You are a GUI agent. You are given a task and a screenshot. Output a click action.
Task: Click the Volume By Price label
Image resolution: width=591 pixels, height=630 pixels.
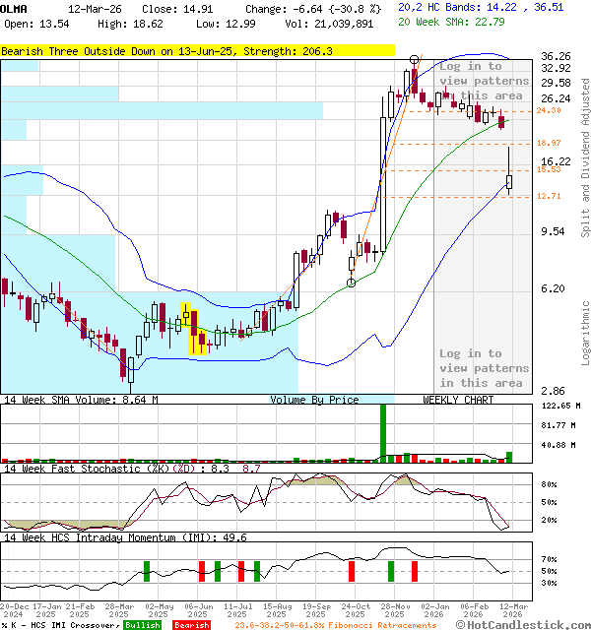315,400
